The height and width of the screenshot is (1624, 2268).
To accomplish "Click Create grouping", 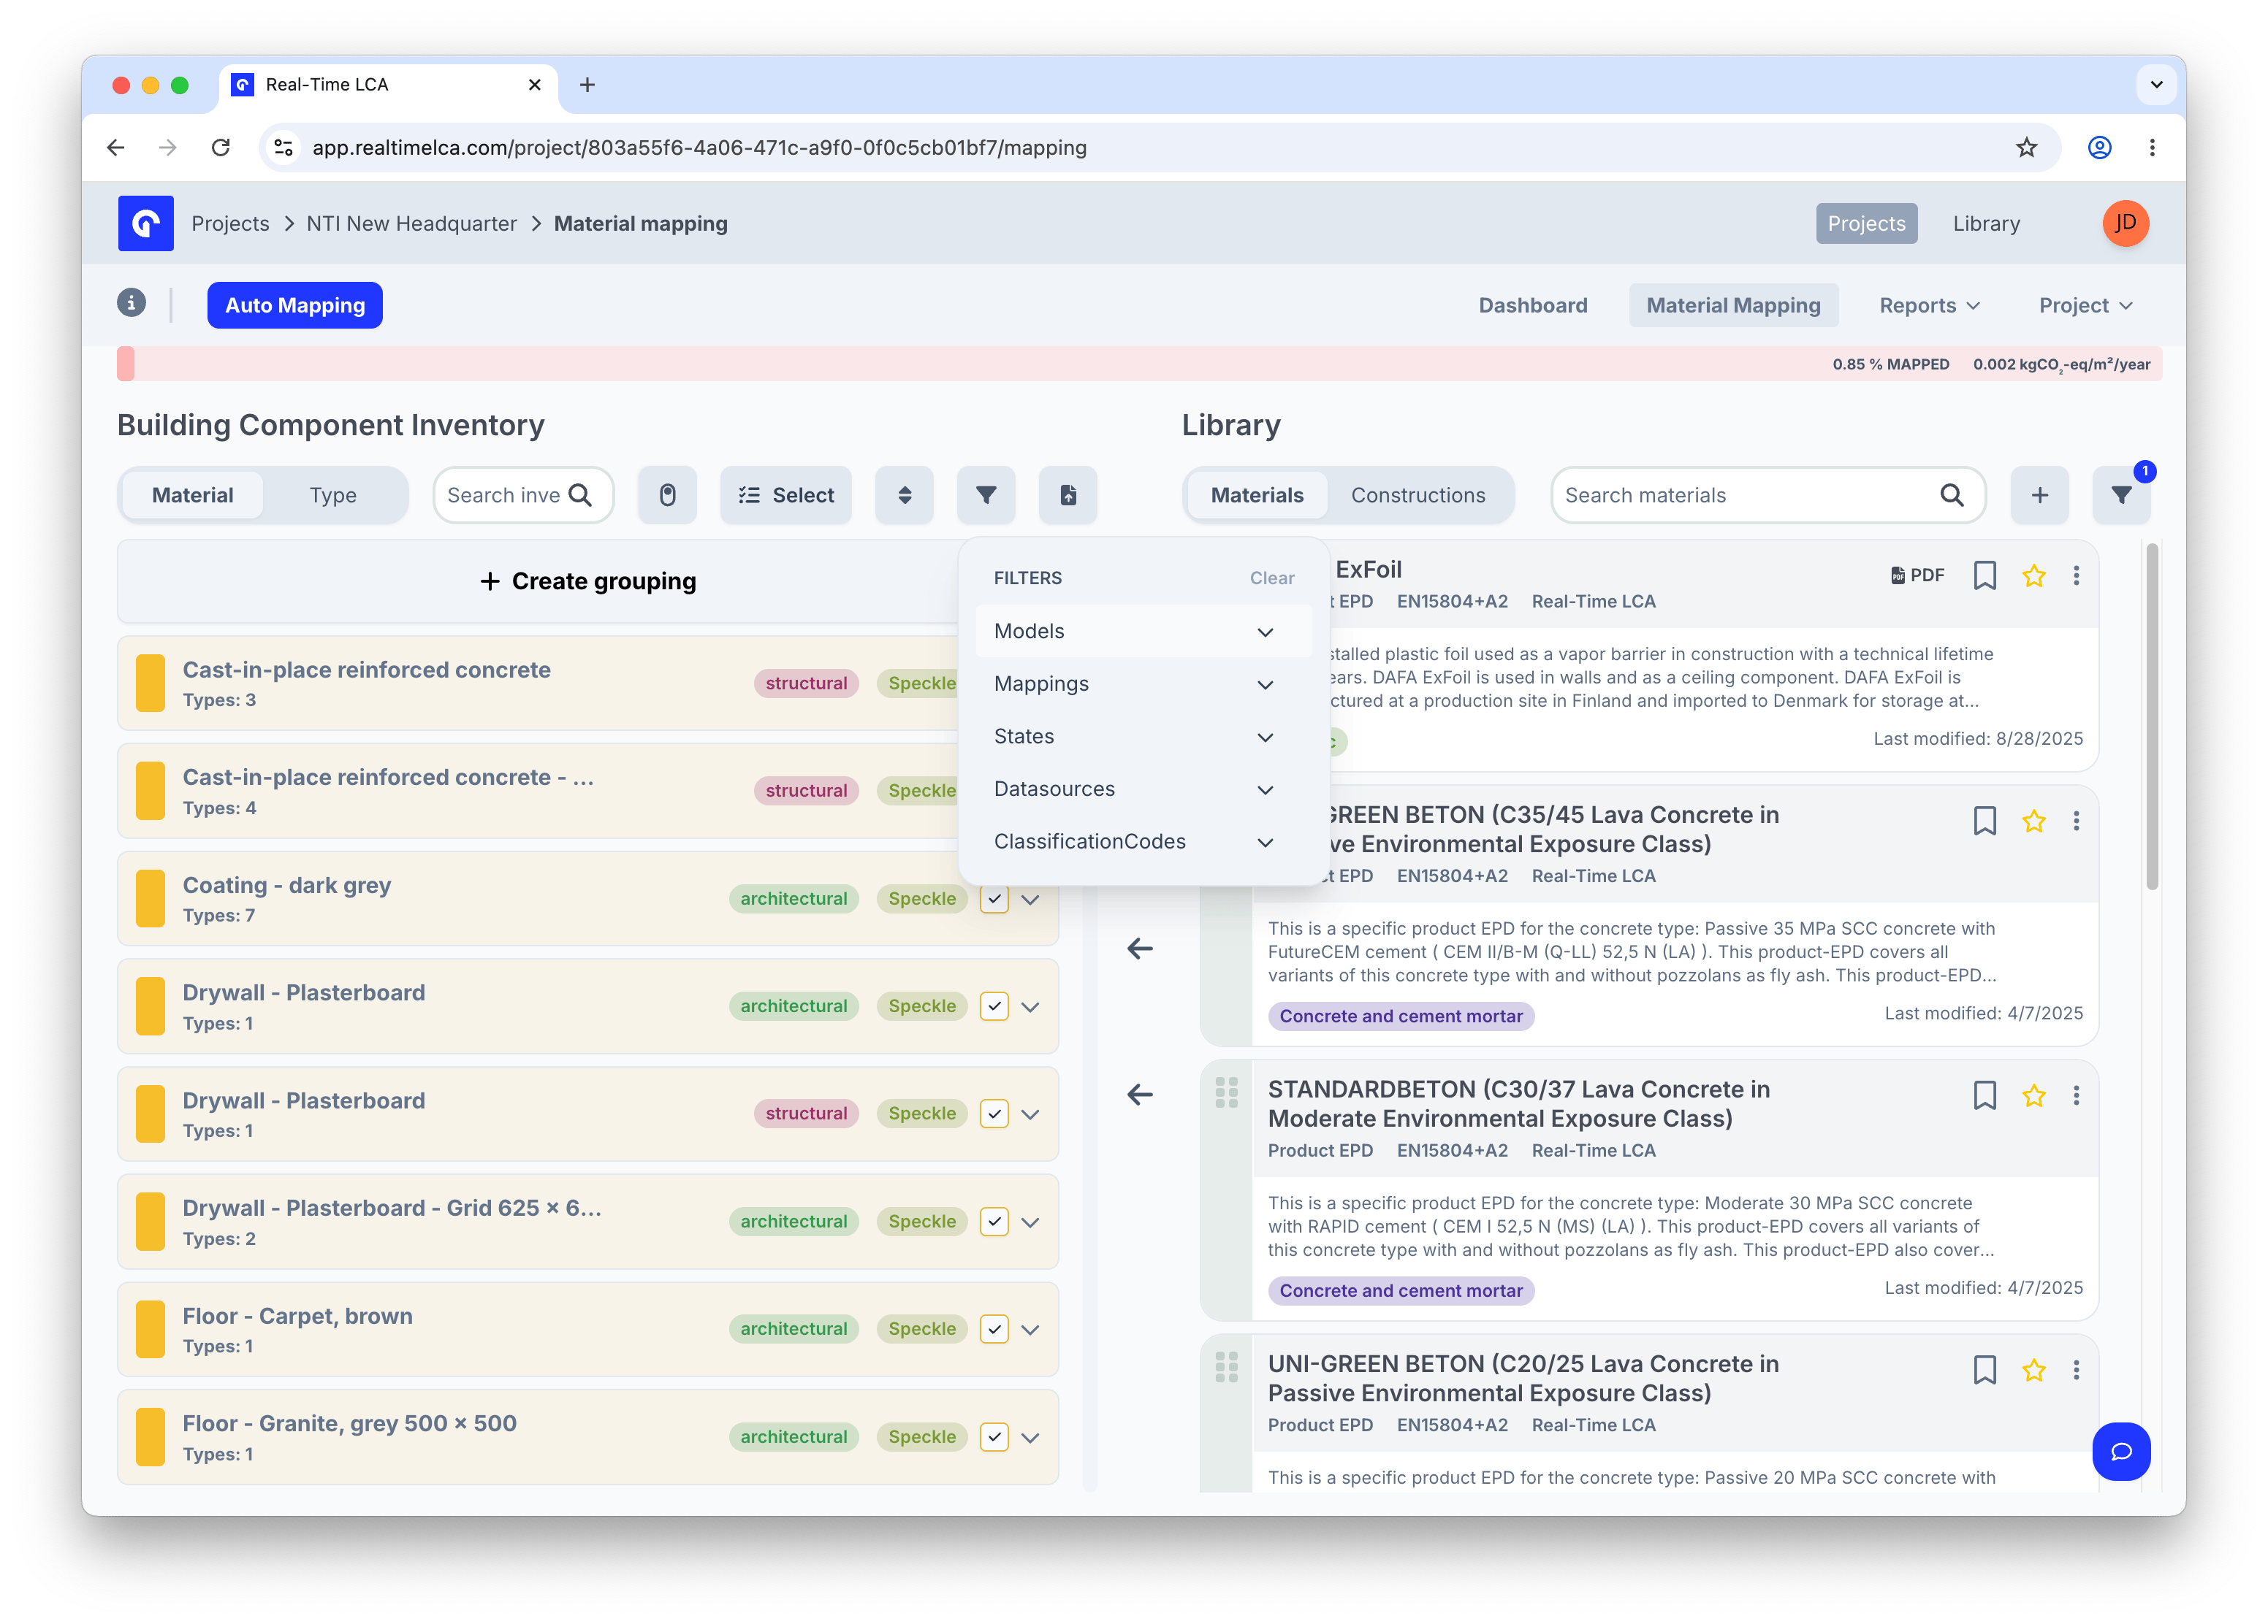I will pyautogui.click(x=588, y=581).
